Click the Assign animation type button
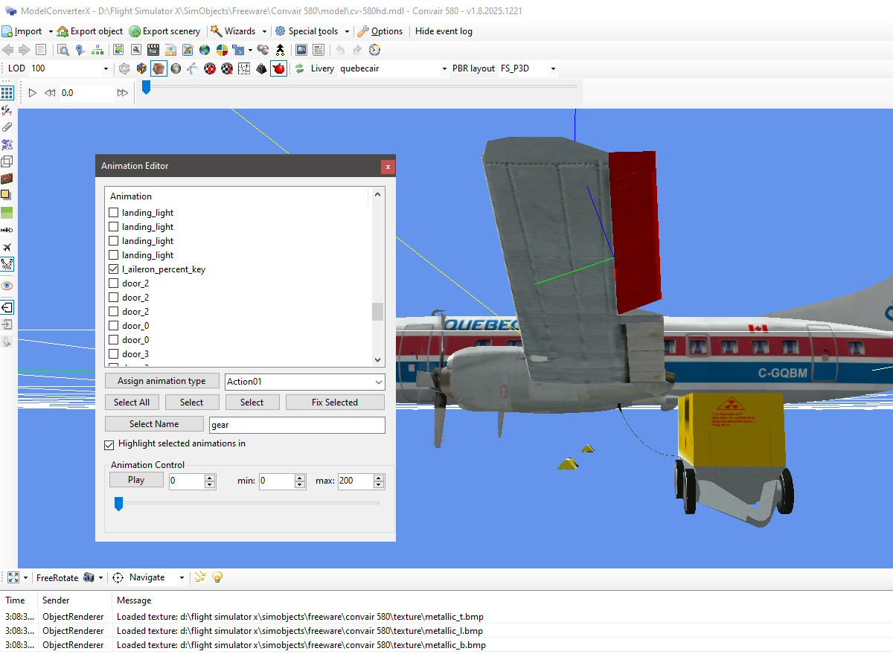 coord(162,381)
